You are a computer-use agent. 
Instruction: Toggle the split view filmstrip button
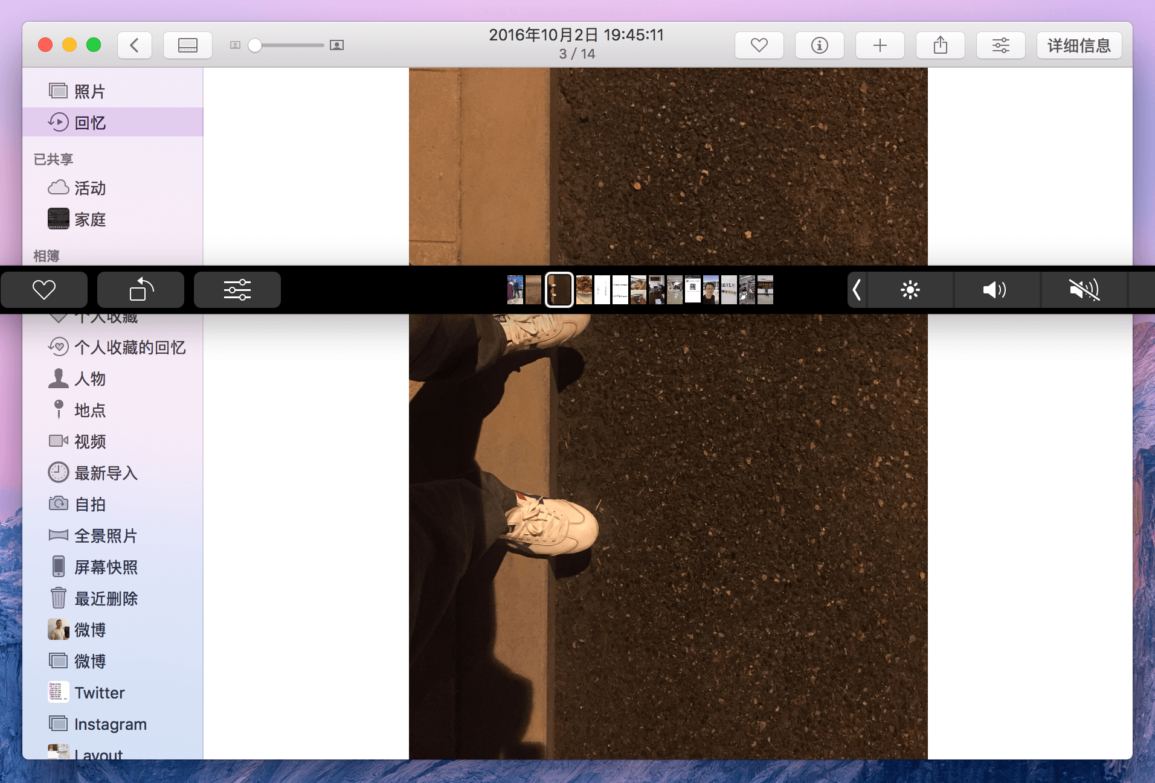(x=187, y=45)
